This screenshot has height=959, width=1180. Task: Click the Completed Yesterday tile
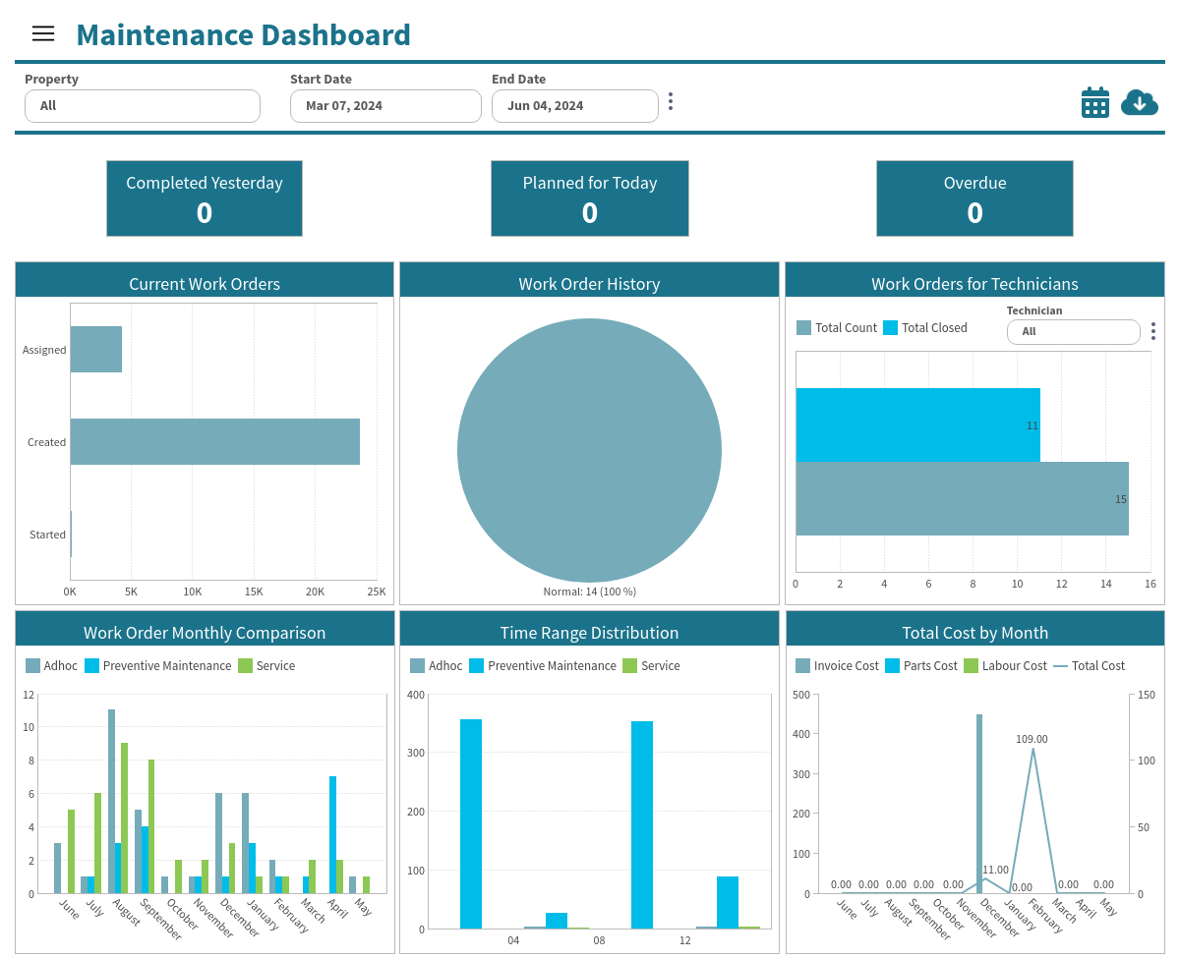(x=205, y=198)
